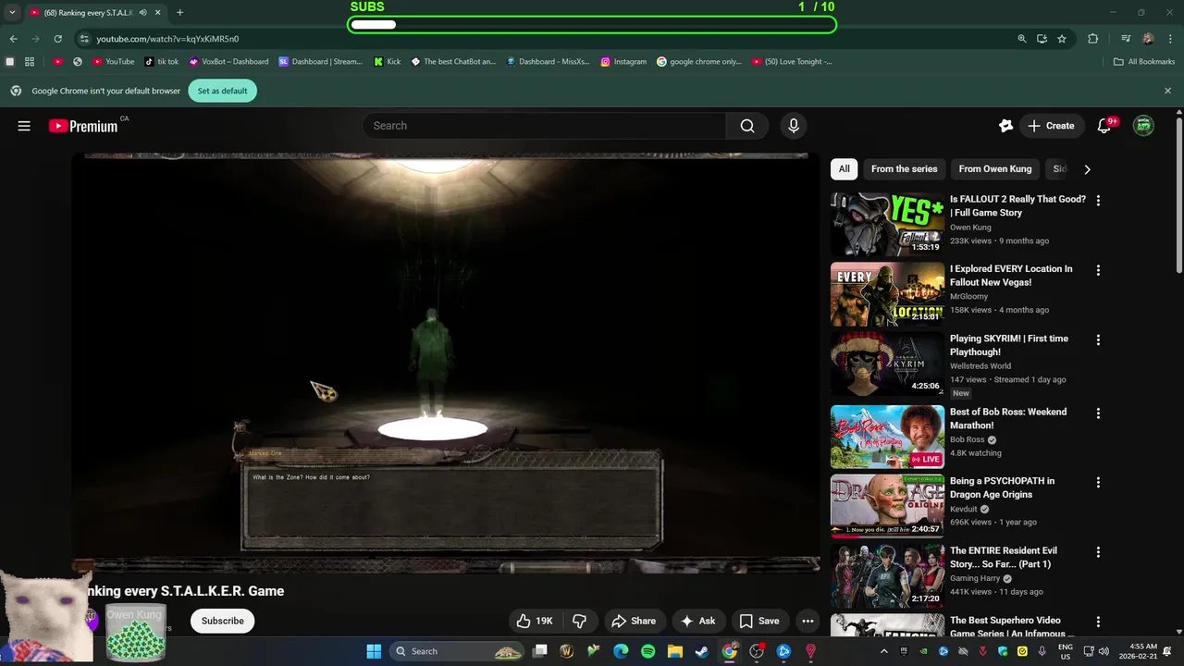Image resolution: width=1184 pixels, height=666 pixels.
Task: Open the Instagram bookmark
Action: tap(623, 62)
